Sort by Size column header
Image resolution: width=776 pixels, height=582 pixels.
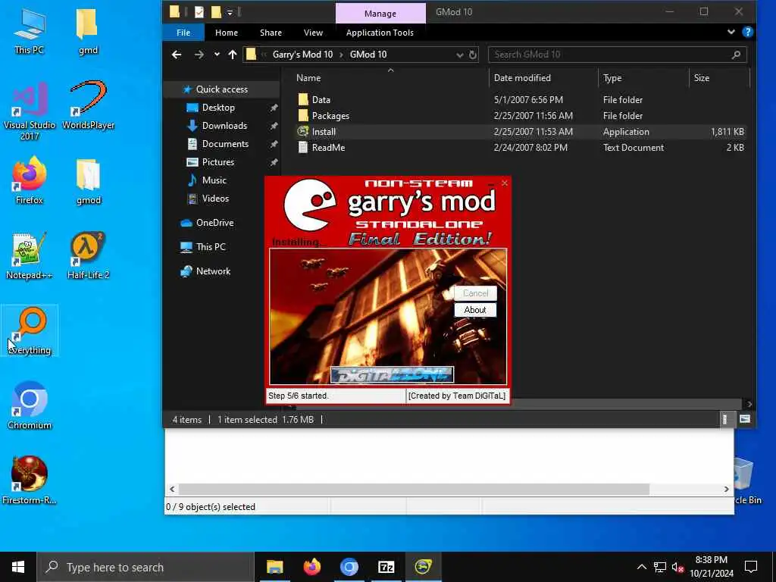[701, 78]
